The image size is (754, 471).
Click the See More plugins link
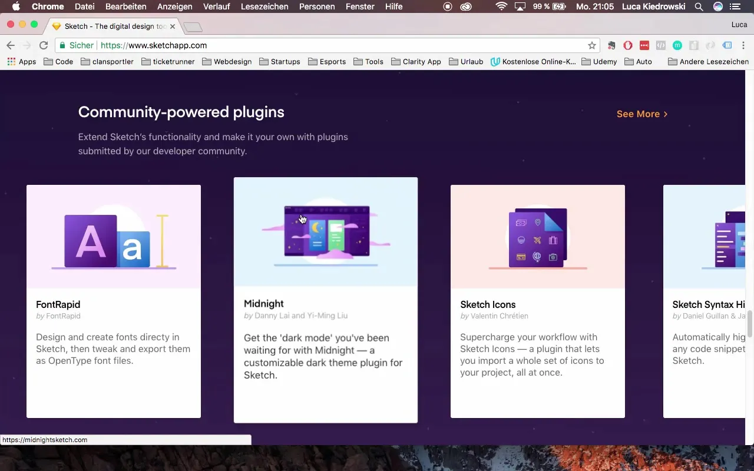click(642, 114)
